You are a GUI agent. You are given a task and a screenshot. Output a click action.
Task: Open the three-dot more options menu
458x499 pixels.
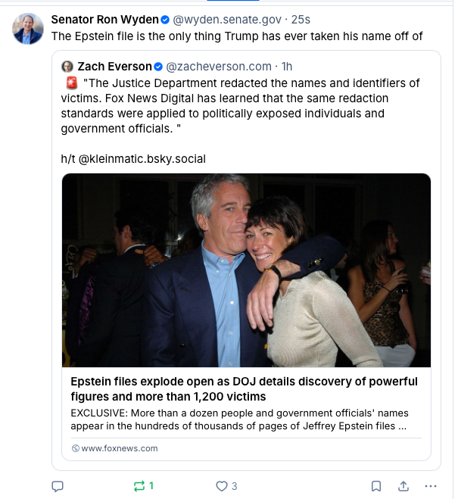432,485
